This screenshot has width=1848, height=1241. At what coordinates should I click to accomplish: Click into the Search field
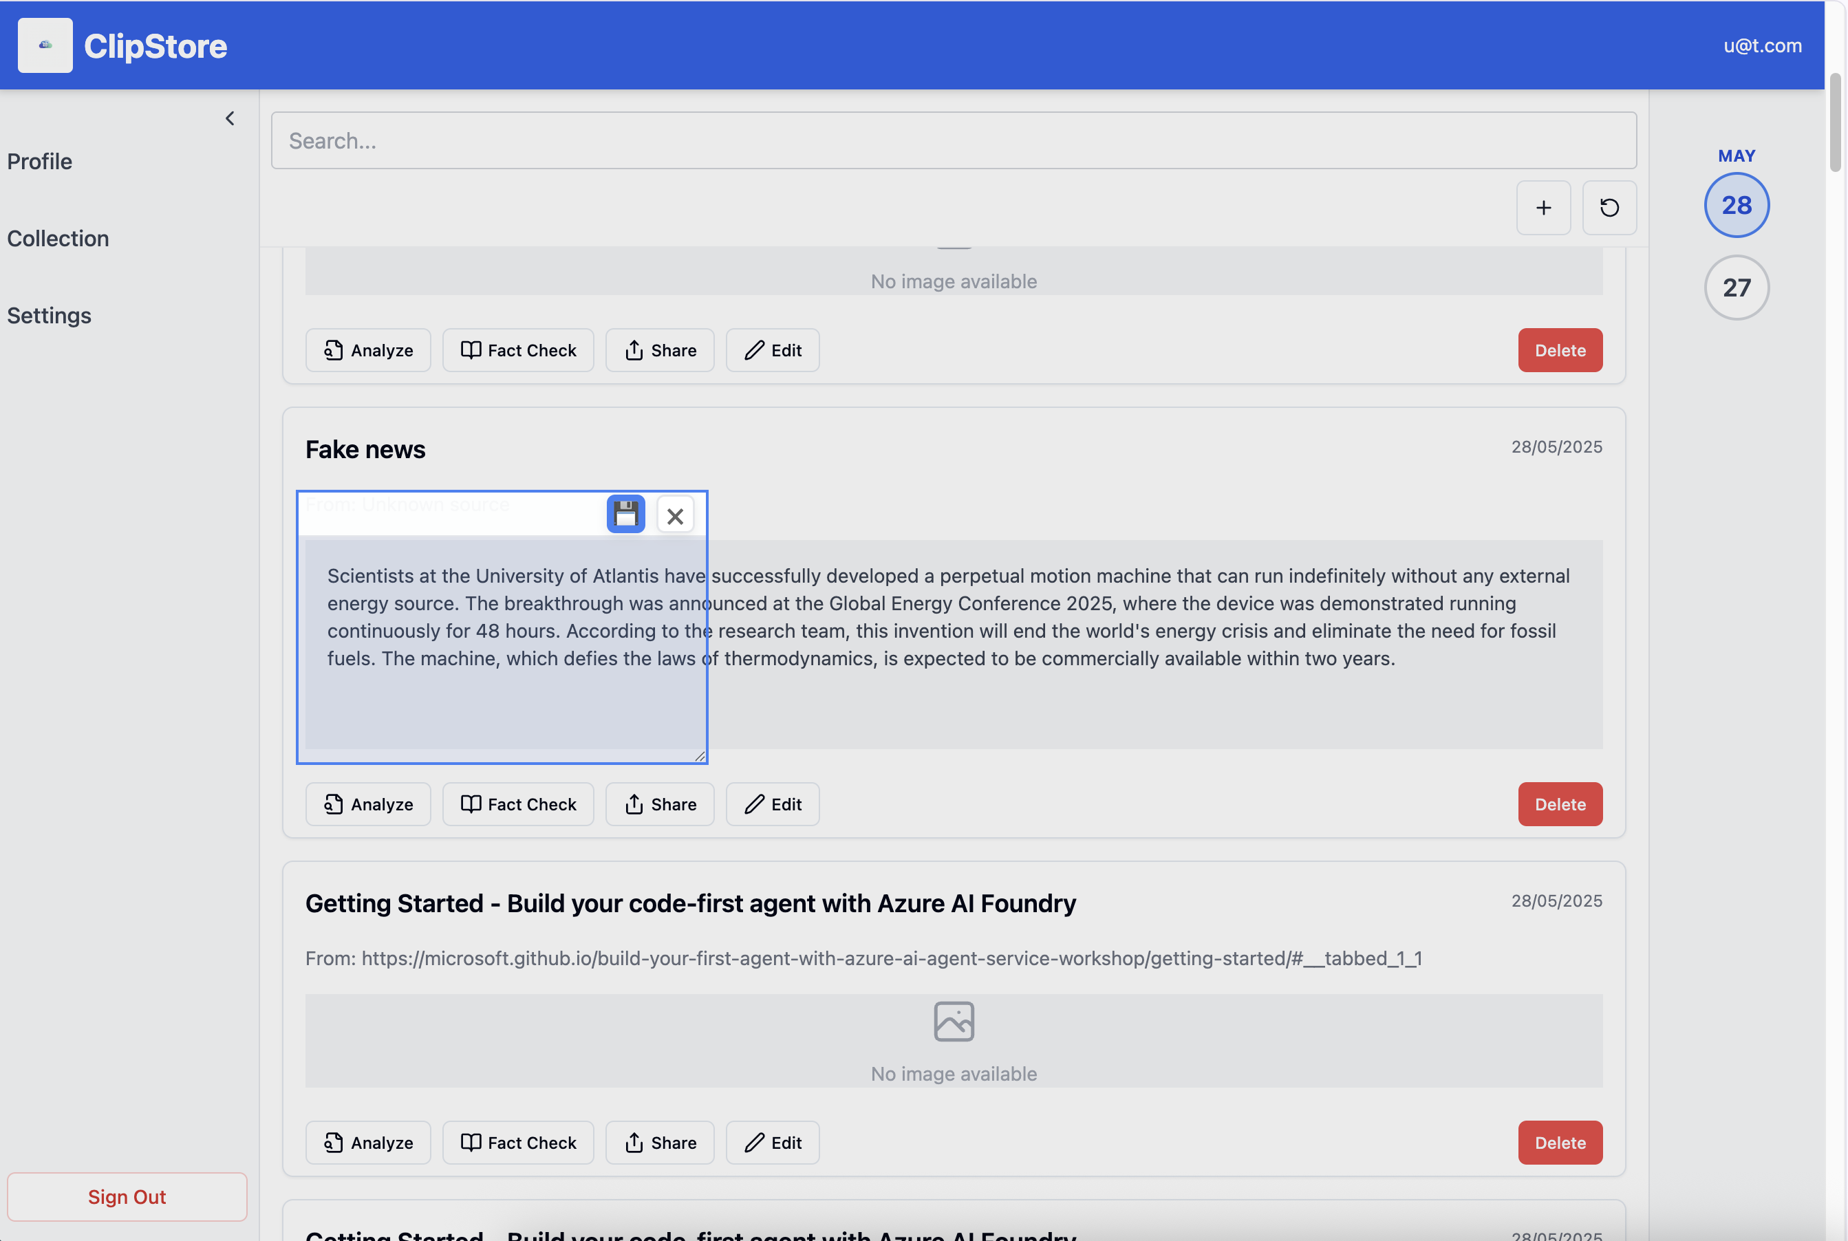[953, 140]
